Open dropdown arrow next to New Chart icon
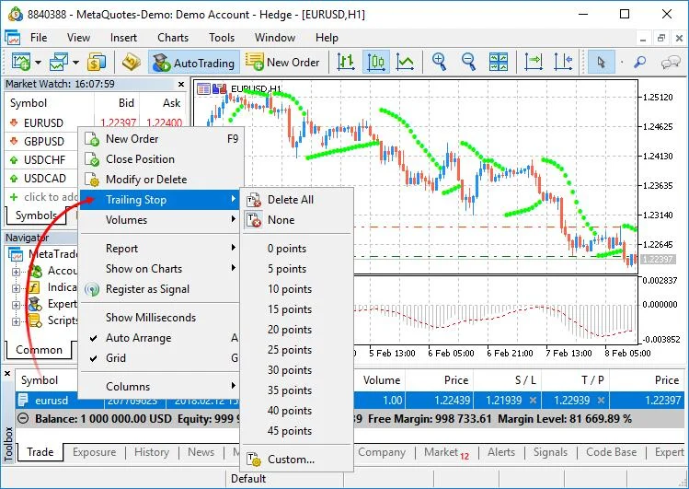The width and height of the screenshot is (689, 489). [38, 63]
